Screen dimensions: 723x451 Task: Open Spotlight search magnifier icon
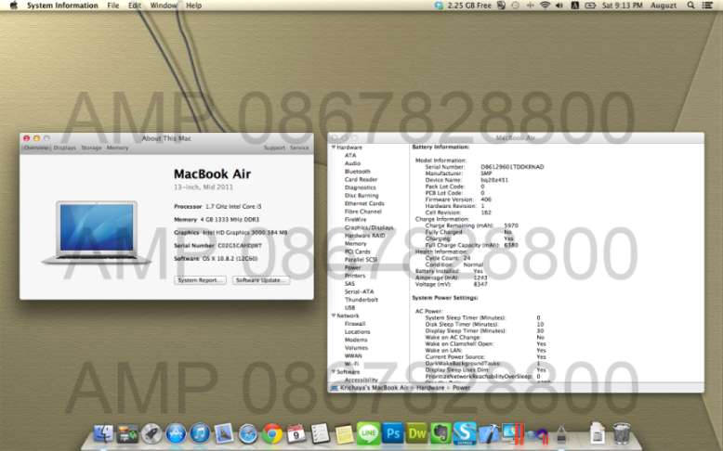click(x=690, y=6)
